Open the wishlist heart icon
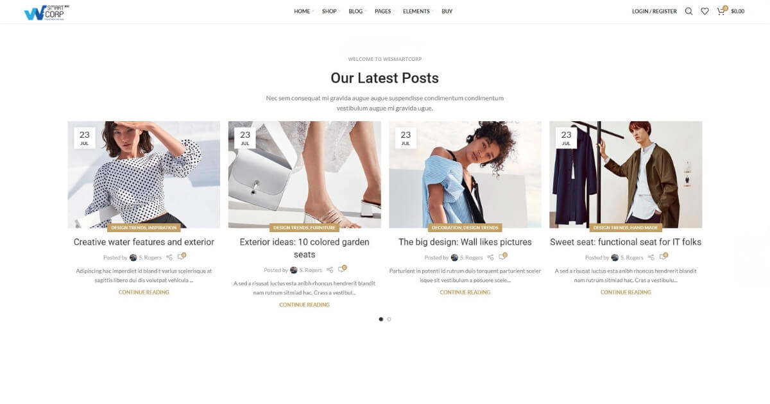The width and height of the screenshot is (770, 404). tap(705, 11)
